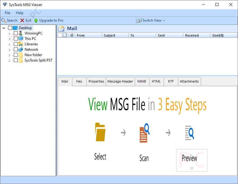Image resolution: width=238 pixels, height=184 pixels.
Task: Click the Exit toolbar label
Action: [x=29, y=20]
